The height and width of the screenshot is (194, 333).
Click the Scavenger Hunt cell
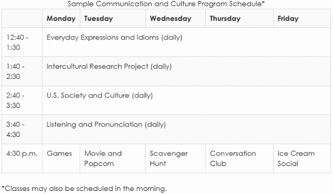point(175,158)
